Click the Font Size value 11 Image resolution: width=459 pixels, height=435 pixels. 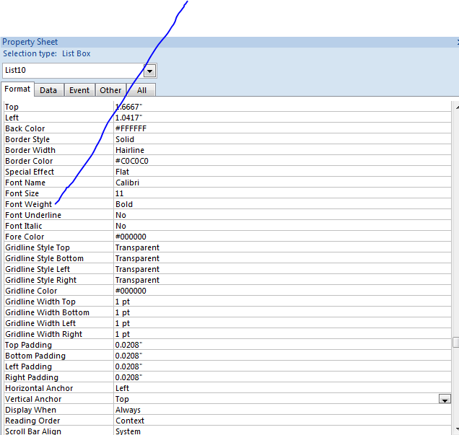pyautogui.click(x=119, y=193)
